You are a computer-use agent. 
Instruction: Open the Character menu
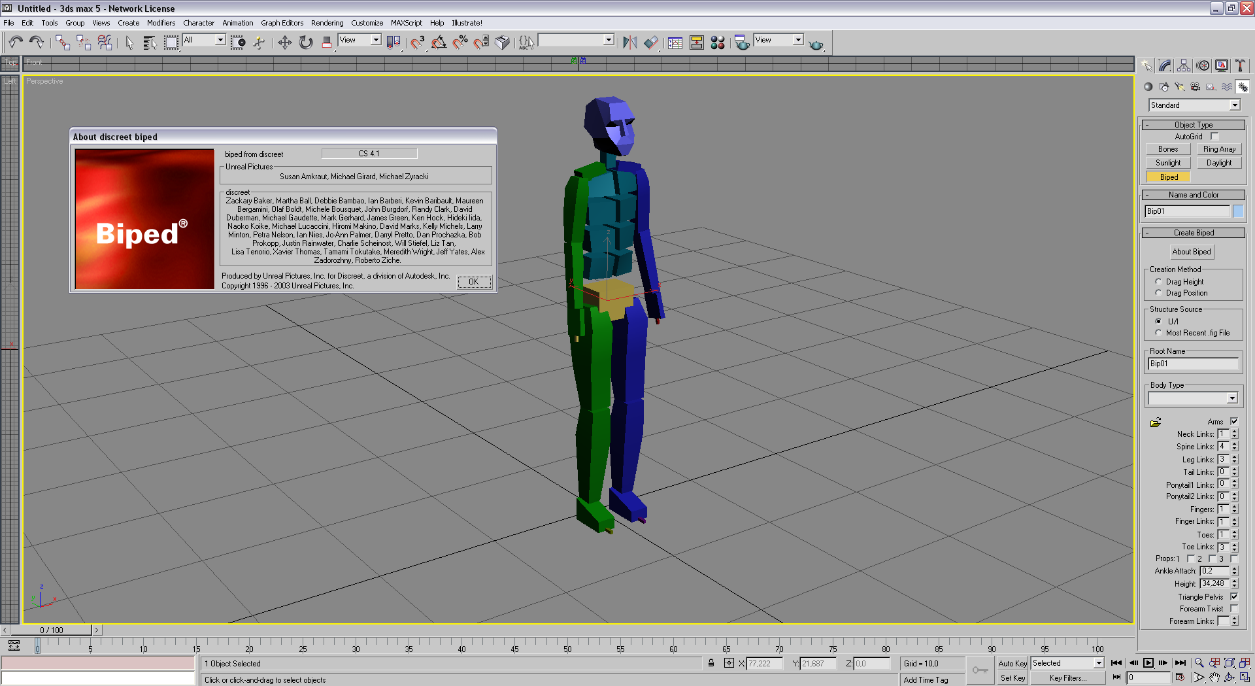[x=199, y=23]
